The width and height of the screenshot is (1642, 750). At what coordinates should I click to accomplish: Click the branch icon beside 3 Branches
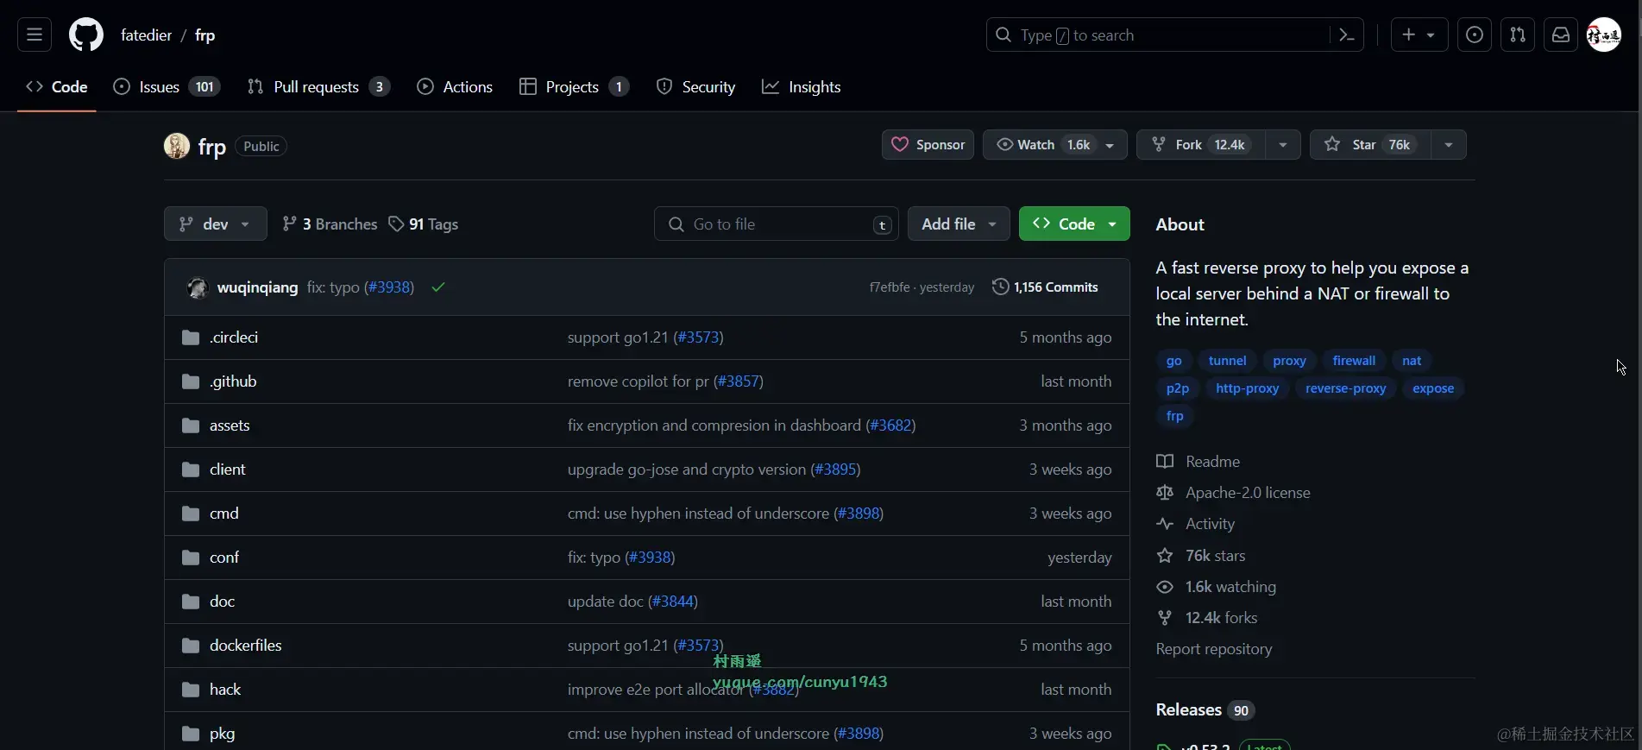(x=290, y=224)
